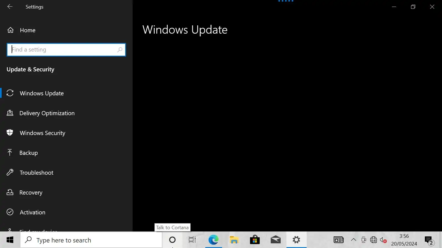Open the Action Center notifications icon
This screenshot has height=248, width=442.
[429, 241]
